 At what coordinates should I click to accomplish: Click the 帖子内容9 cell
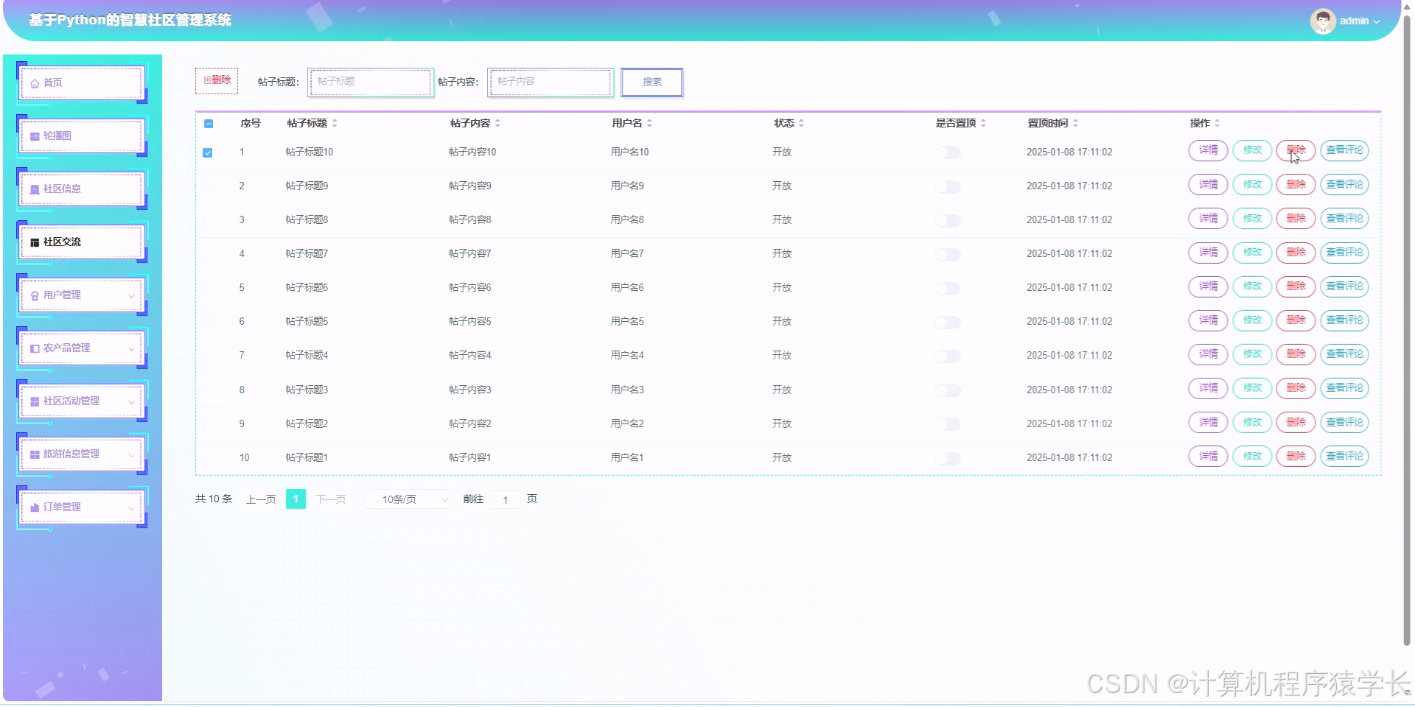point(470,186)
